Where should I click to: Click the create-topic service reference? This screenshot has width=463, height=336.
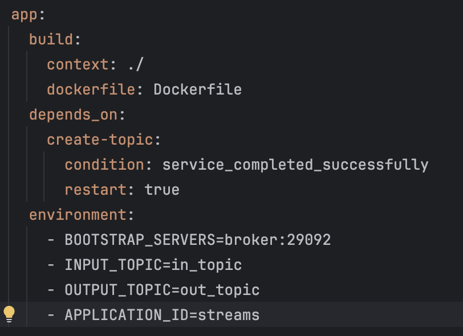(100, 140)
